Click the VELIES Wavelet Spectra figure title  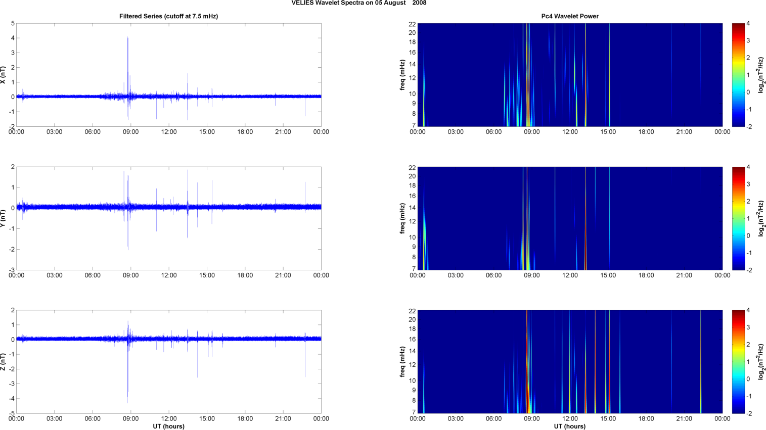click(x=358, y=3)
